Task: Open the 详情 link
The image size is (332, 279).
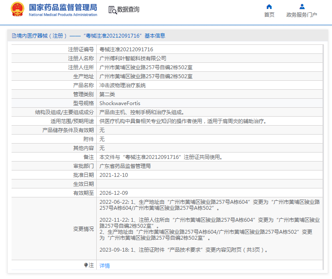Action: click(x=104, y=266)
